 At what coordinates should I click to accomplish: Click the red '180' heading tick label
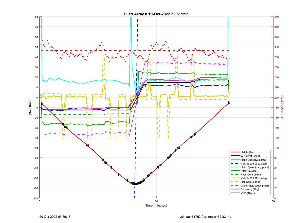(277, 108)
